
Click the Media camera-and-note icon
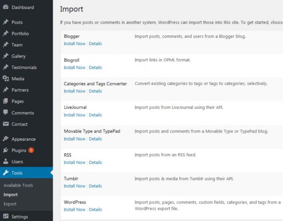click(6, 79)
